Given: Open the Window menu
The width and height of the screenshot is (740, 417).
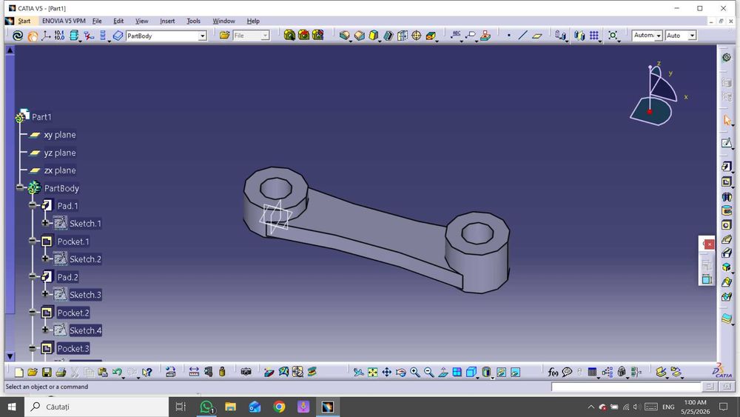Looking at the screenshot, I should point(223,21).
